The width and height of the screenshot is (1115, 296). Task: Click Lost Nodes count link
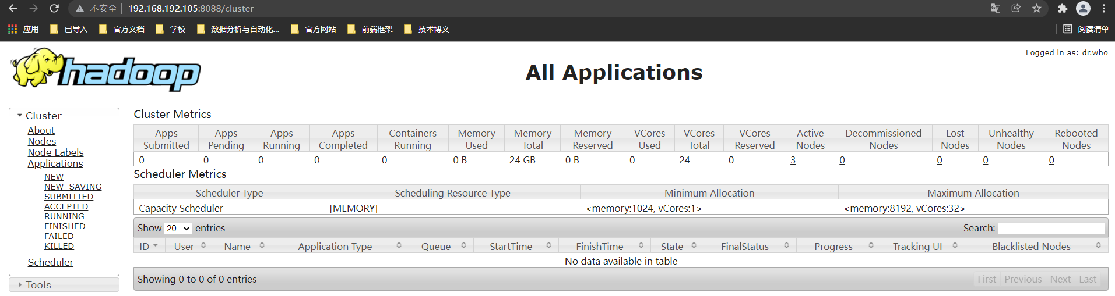(940, 160)
